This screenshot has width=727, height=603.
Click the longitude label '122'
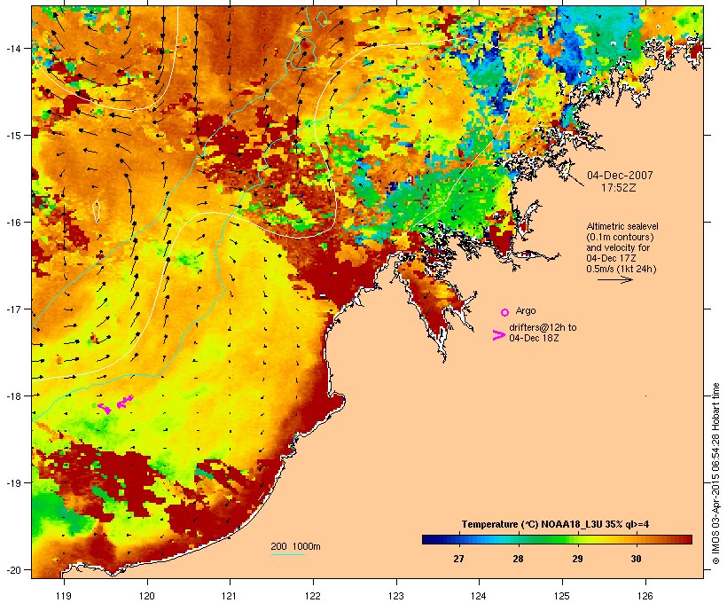[313, 596]
